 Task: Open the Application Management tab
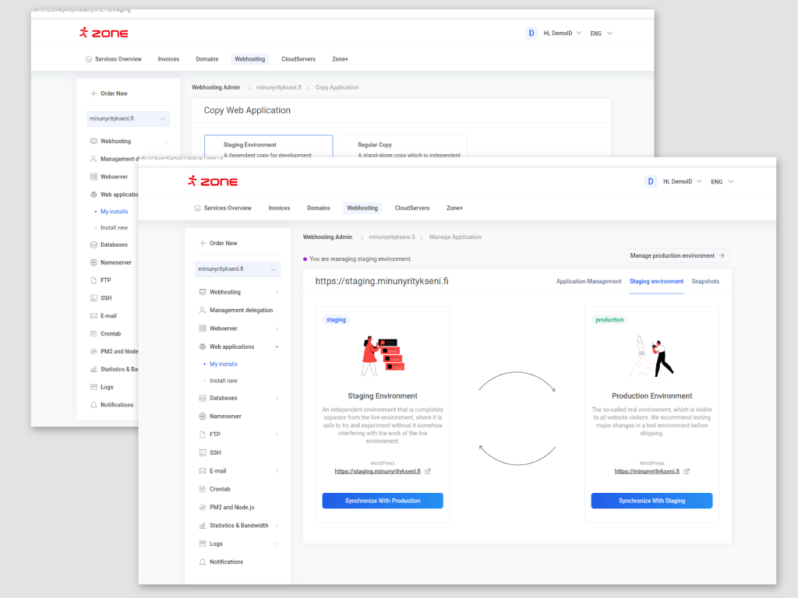[x=588, y=281]
